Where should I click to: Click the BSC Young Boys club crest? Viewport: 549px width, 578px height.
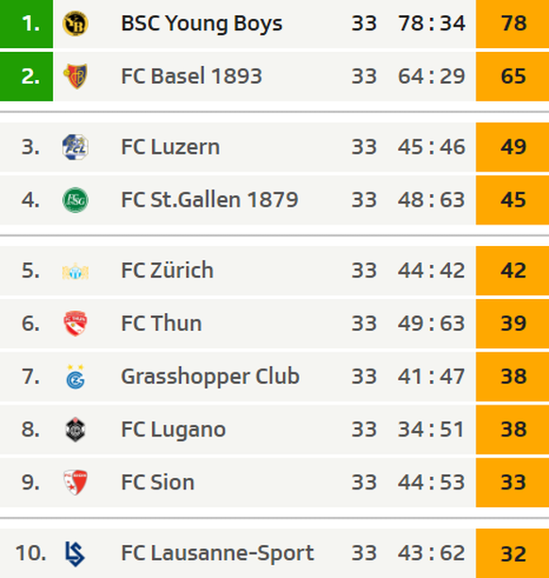[x=75, y=24]
